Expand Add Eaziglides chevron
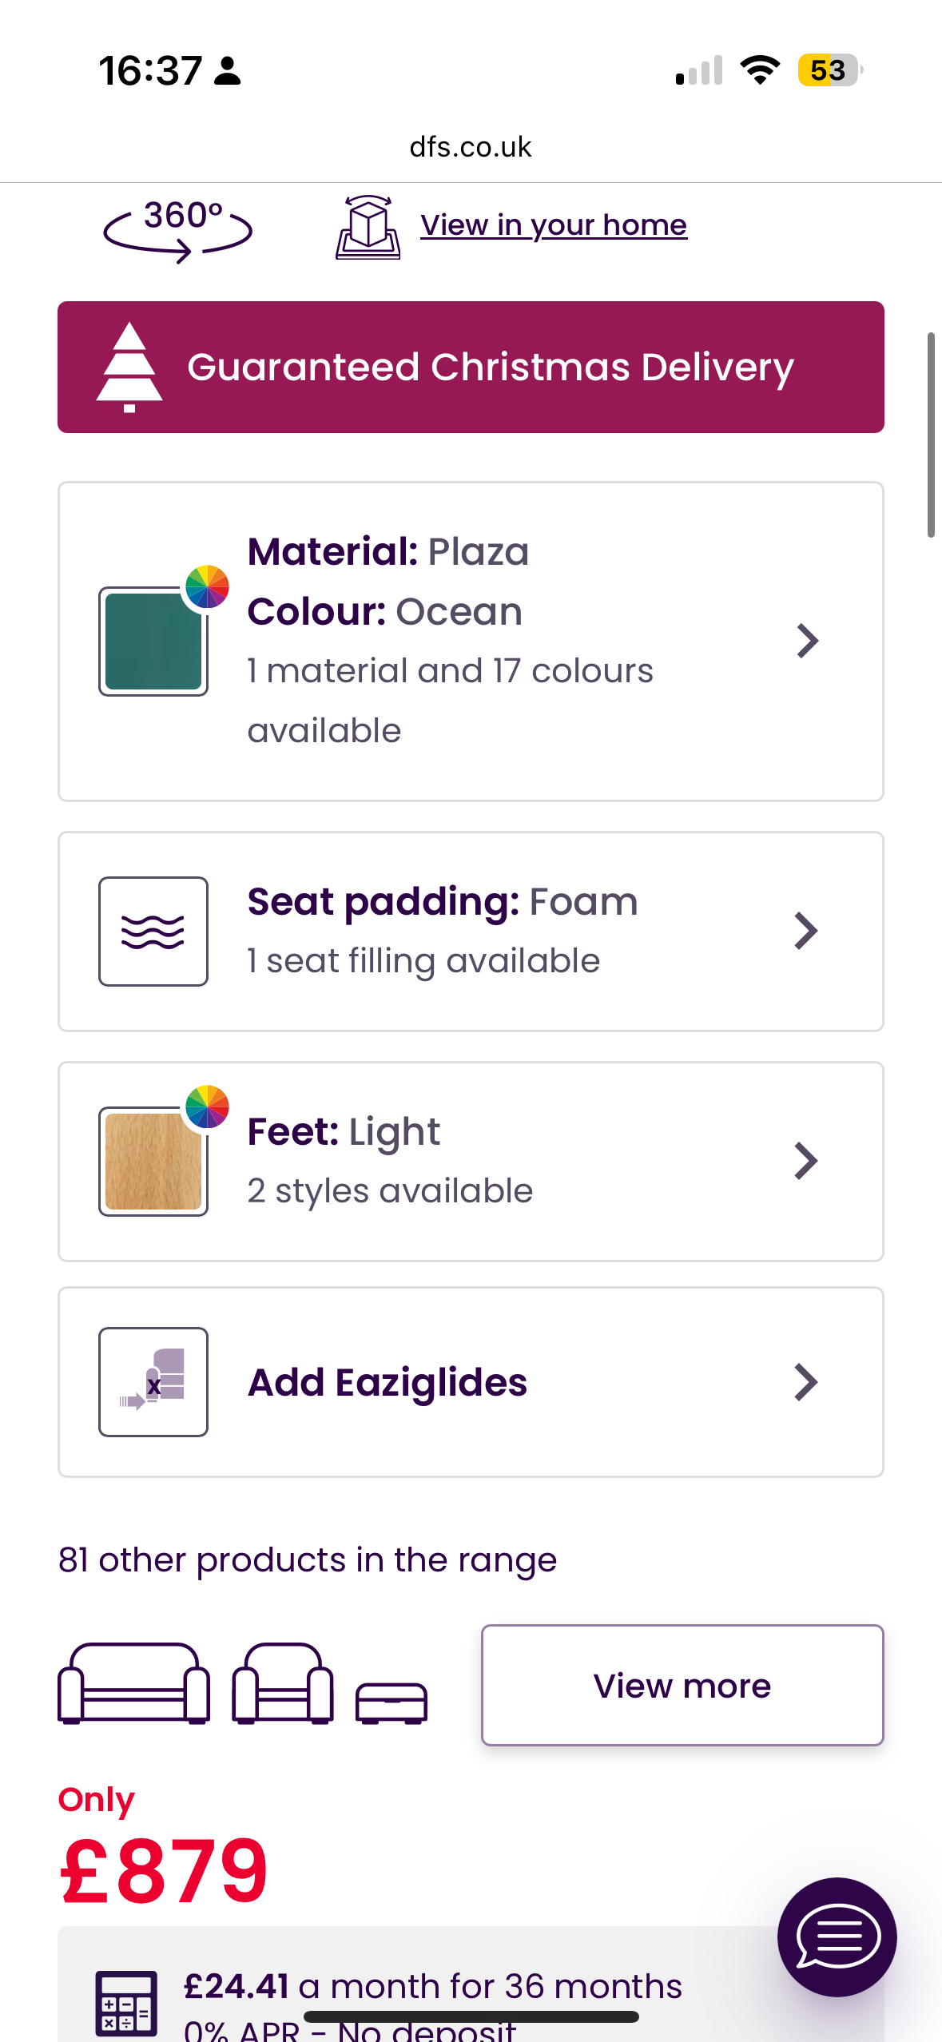The image size is (942, 2042). coord(806,1382)
